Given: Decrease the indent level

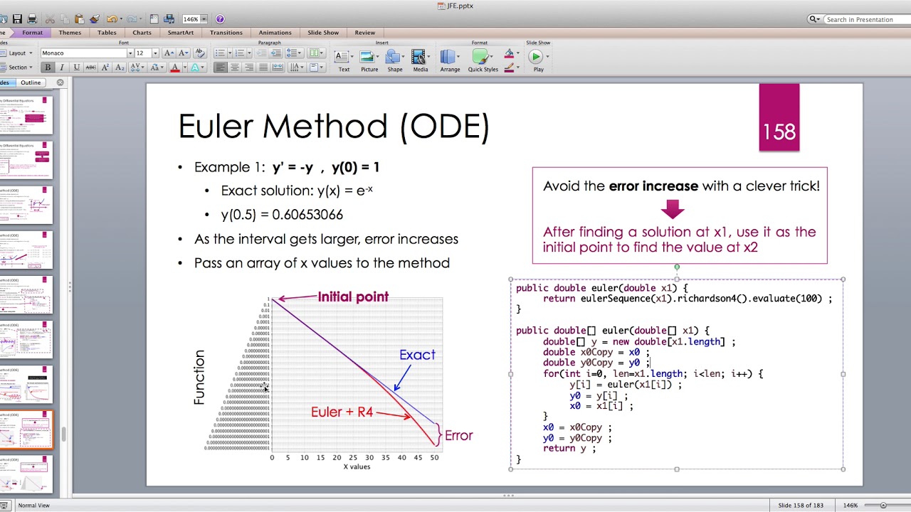Looking at the screenshot, I should coord(260,53).
